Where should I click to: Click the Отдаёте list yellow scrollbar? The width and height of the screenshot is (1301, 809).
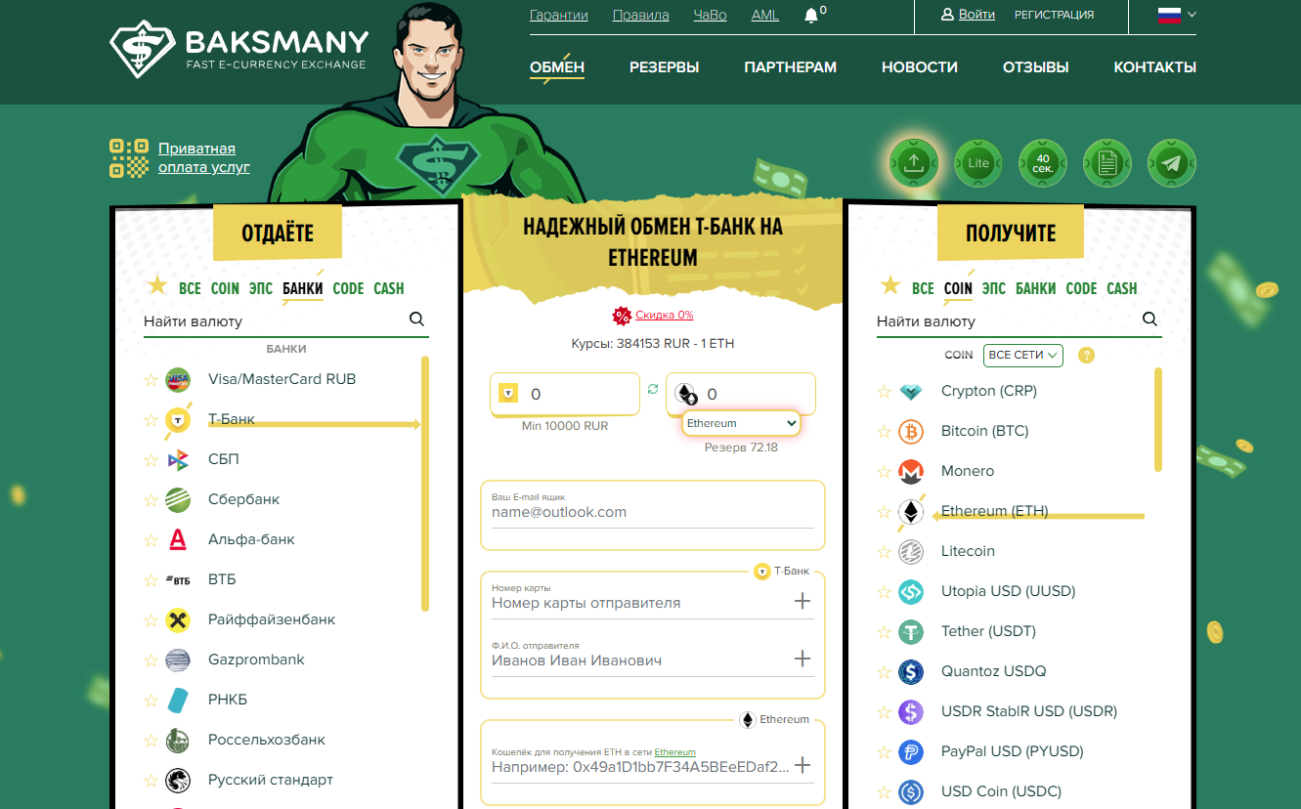point(425,484)
